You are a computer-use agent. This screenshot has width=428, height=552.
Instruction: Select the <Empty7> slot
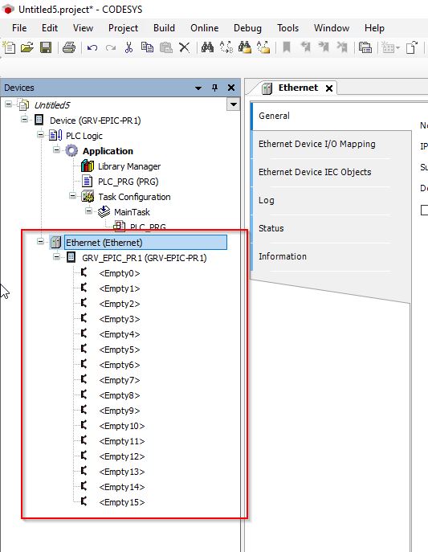[x=120, y=380]
